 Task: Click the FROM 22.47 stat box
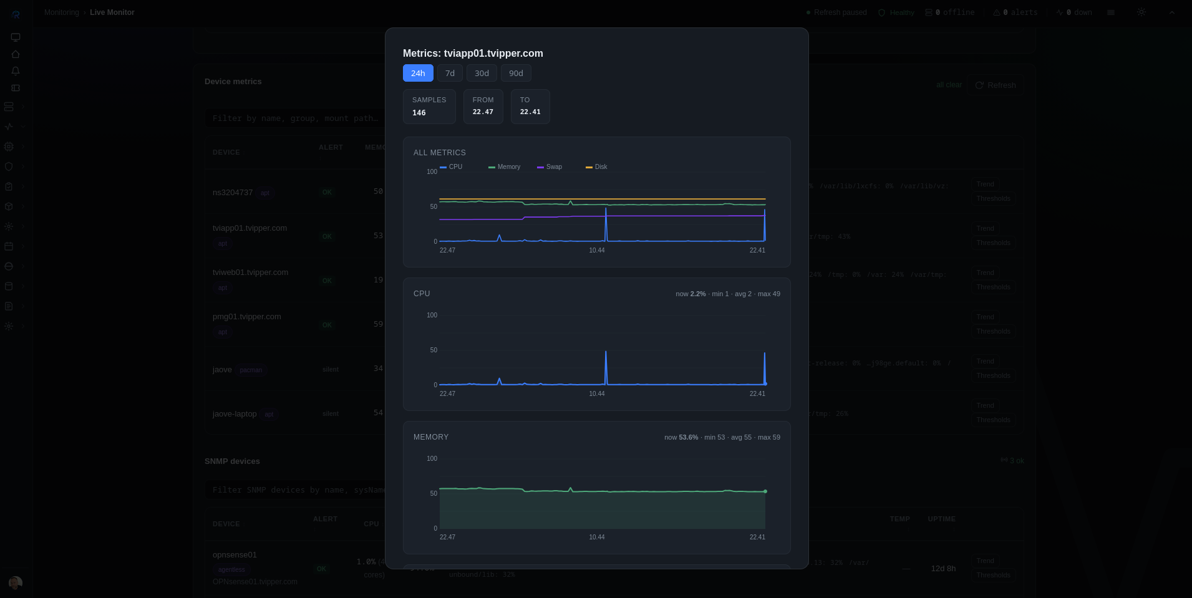(483, 107)
